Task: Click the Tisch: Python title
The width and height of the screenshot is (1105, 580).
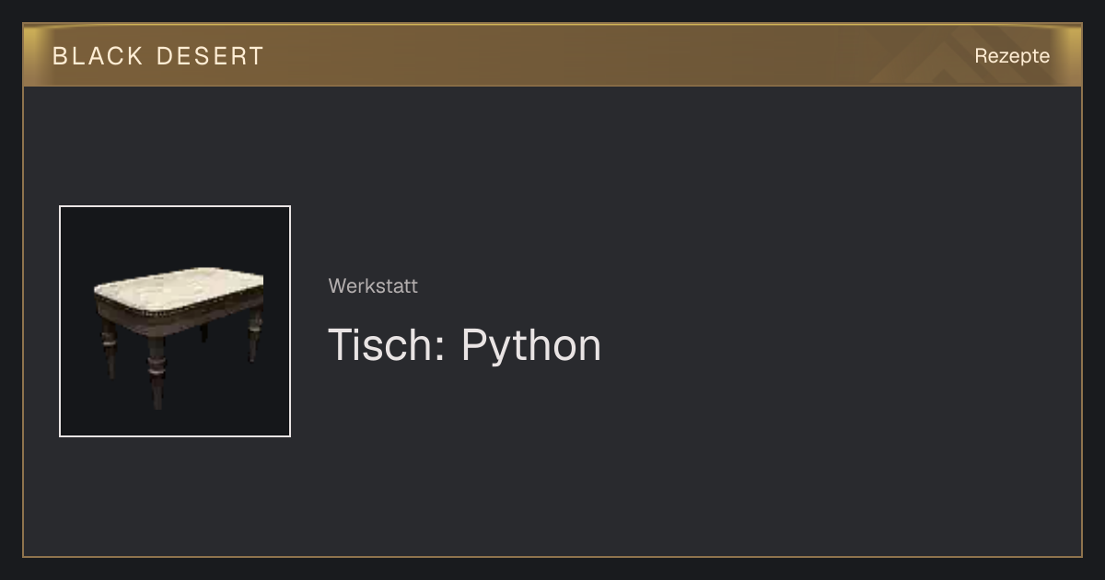Action: (x=465, y=345)
